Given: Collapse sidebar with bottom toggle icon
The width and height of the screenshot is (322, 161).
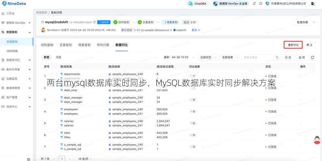Looking at the screenshot, I should tap(29, 159).
